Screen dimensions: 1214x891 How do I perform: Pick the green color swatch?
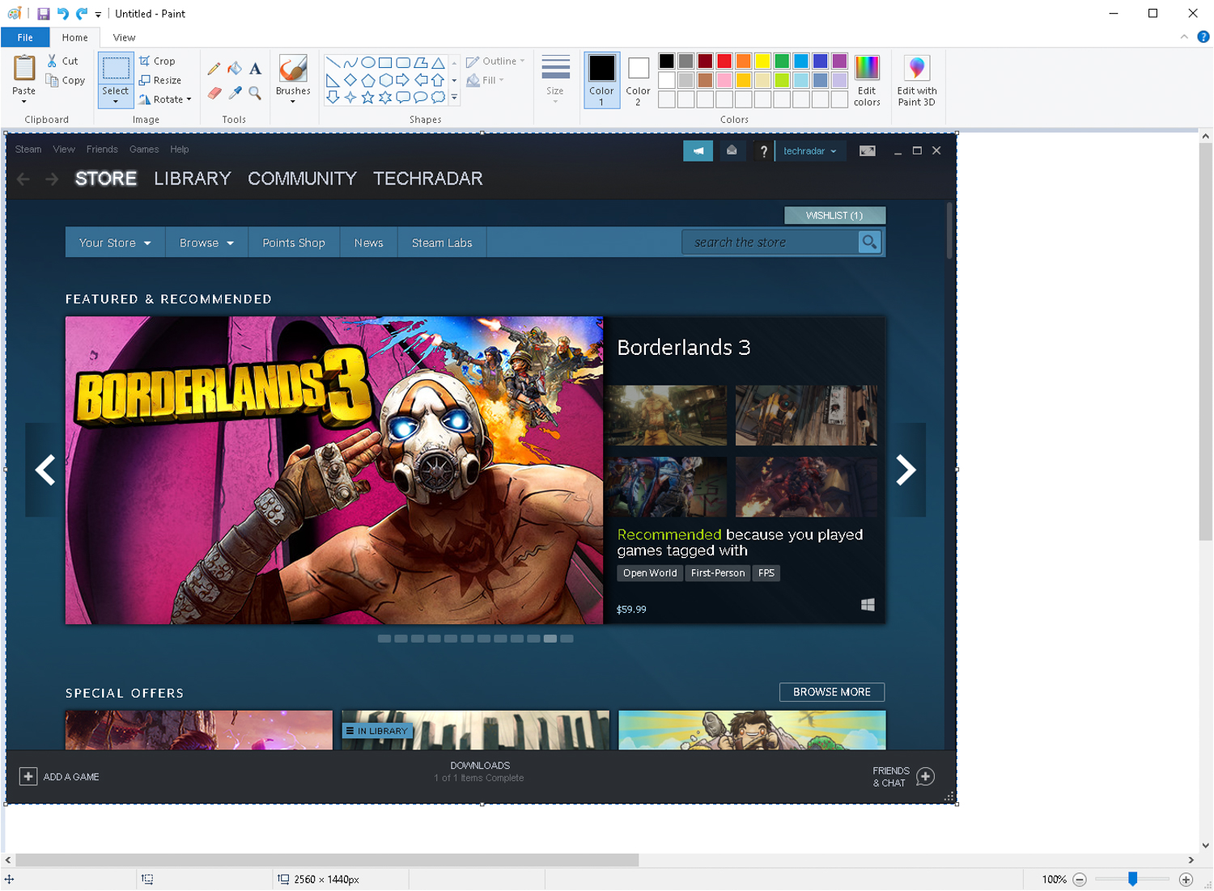point(782,61)
